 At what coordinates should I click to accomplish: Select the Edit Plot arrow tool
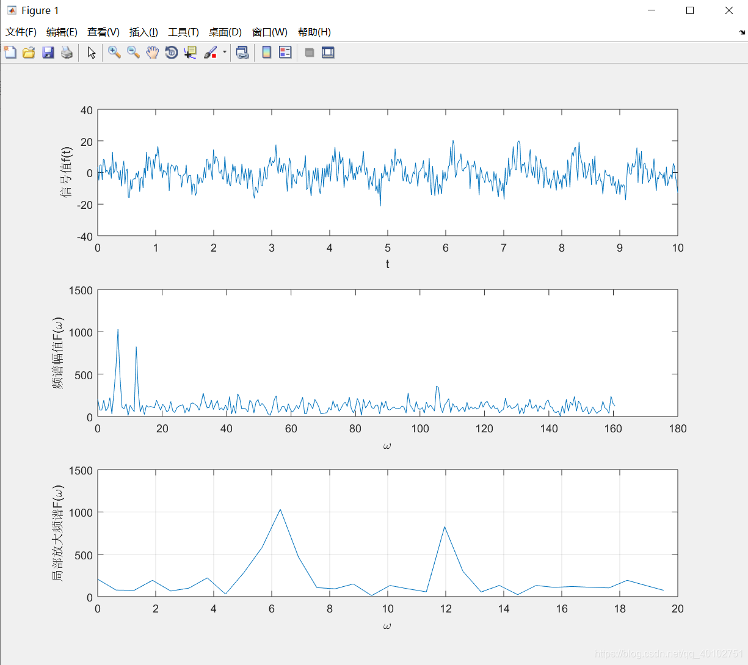(x=92, y=53)
